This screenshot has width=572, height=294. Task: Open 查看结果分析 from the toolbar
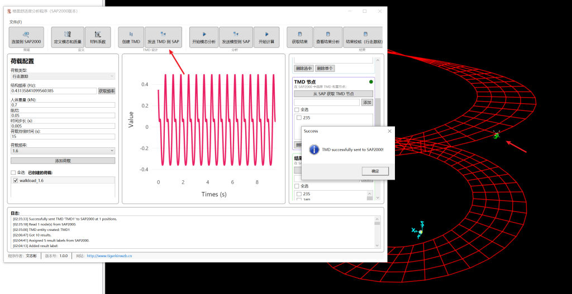pos(328,37)
